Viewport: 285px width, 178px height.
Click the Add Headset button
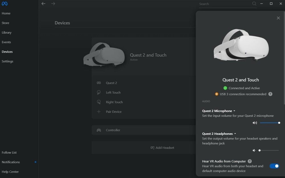[162, 148]
